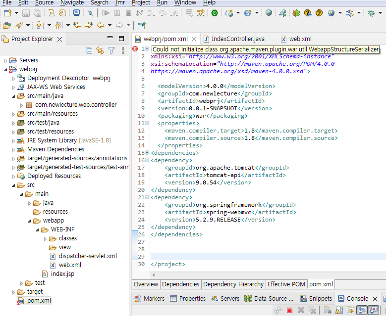Minimize the Project Explorer panel
The image size is (386, 316).
(110, 38)
